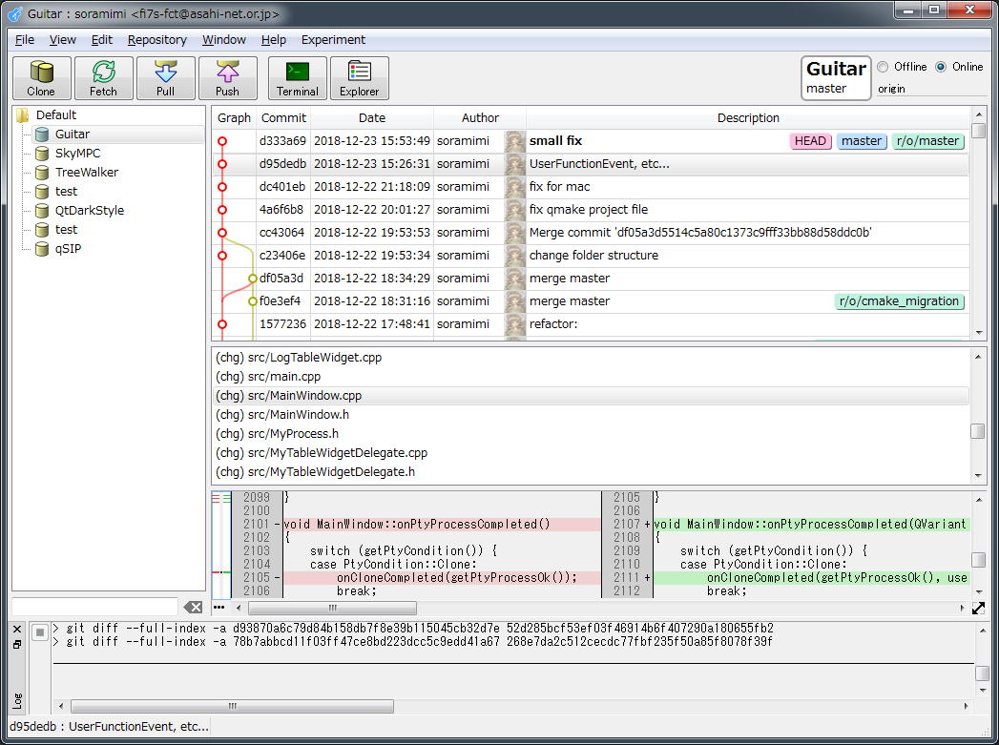
Task: Click the Pull toolbar icon
Action: coord(165,77)
